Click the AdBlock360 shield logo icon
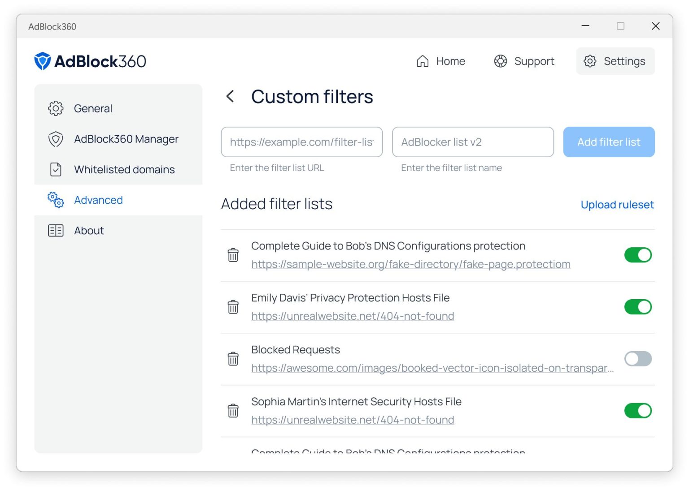The width and height of the screenshot is (689, 490). pyautogui.click(x=42, y=60)
